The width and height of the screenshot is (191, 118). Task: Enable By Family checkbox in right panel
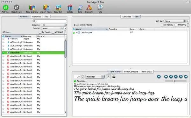point(162,25)
